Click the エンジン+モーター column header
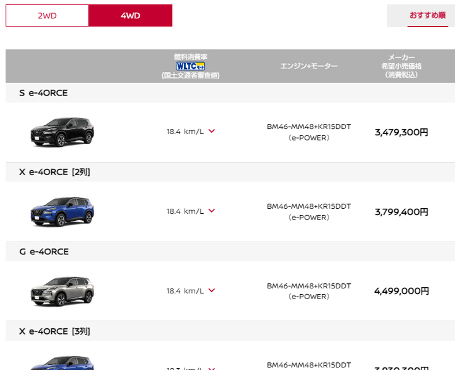The image size is (455, 370). pos(309,66)
